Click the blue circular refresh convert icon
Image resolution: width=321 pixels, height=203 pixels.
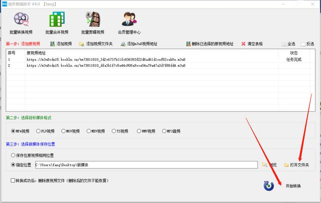(x=269, y=186)
